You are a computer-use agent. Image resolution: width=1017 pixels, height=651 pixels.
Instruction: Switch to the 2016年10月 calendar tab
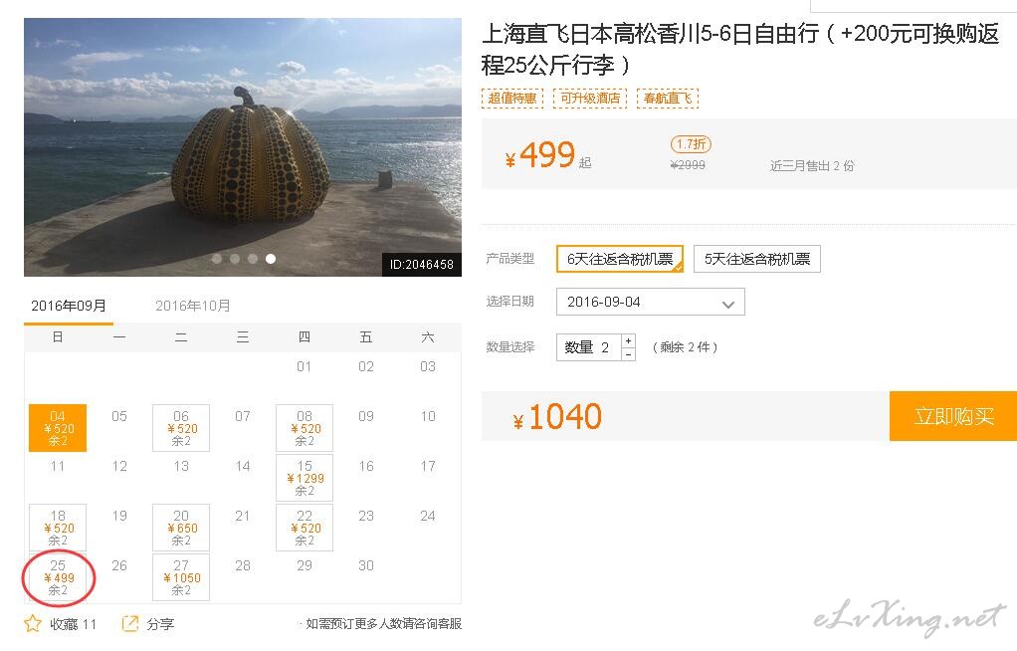(x=193, y=306)
